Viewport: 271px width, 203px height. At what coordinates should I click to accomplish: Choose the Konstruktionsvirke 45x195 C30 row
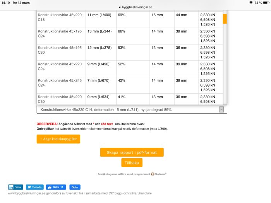tap(130, 53)
